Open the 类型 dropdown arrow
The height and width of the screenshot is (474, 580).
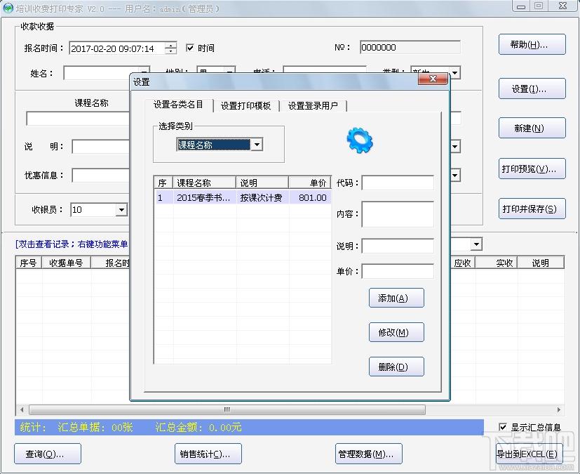pyautogui.click(x=455, y=73)
